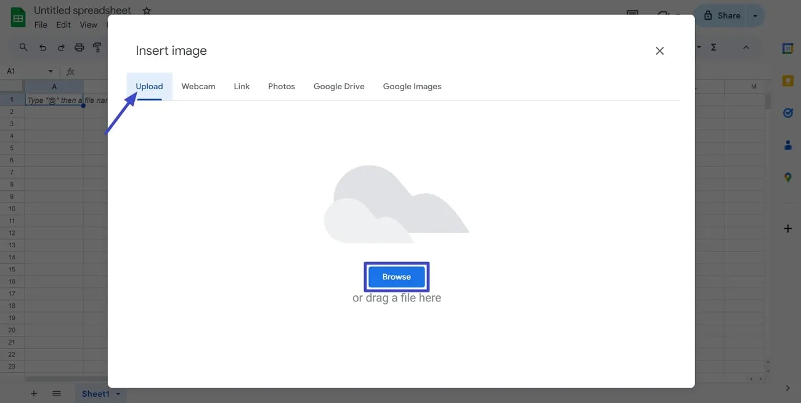Image resolution: width=801 pixels, height=403 pixels.
Task: Switch to the Google Images tab
Action: coord(412,86)
